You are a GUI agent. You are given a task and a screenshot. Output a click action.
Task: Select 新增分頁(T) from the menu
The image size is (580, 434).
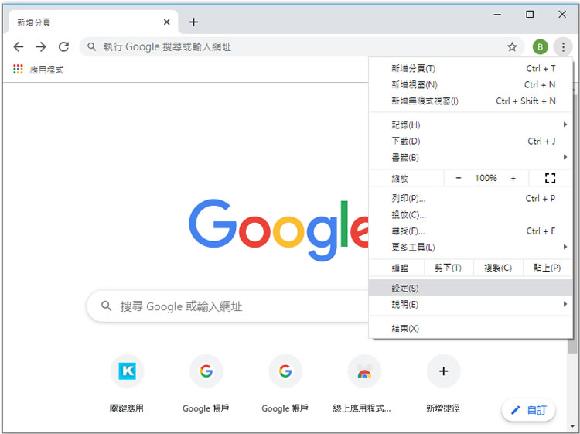click(x=470, y=68)
